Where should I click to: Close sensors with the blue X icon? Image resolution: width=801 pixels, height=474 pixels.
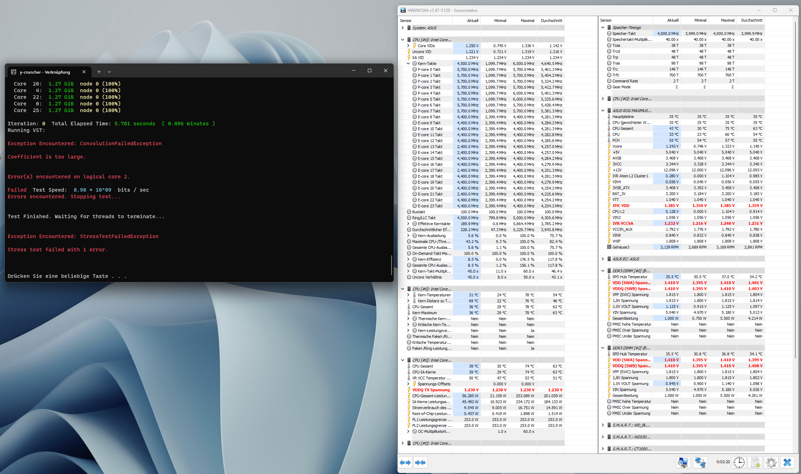(x=787, y=462)
